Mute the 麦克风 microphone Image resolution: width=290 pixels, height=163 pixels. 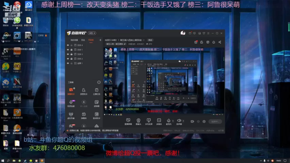(x=169, y=122)
